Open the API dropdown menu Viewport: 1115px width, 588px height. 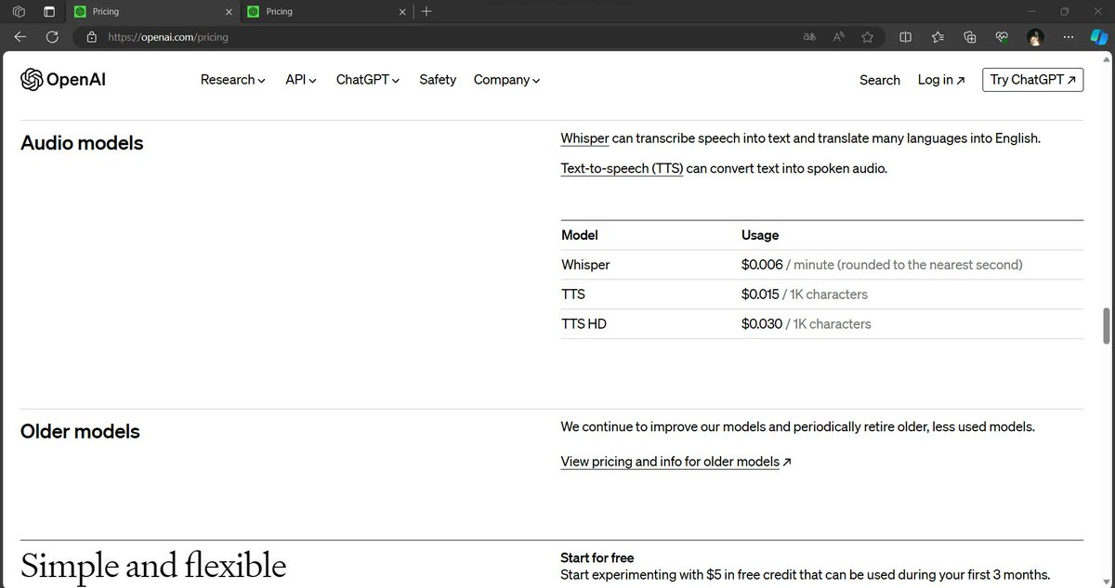tap(299, 80)
